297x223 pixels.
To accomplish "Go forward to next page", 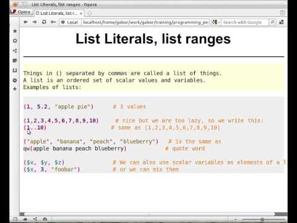I will [35, 22].
